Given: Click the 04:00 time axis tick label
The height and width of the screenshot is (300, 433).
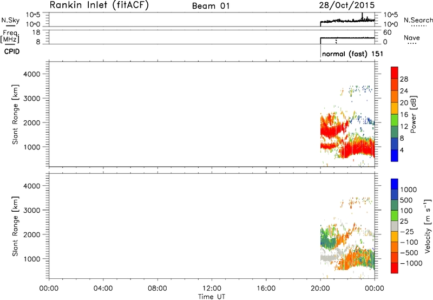Looking at the screenshot, I should point(103,289).
